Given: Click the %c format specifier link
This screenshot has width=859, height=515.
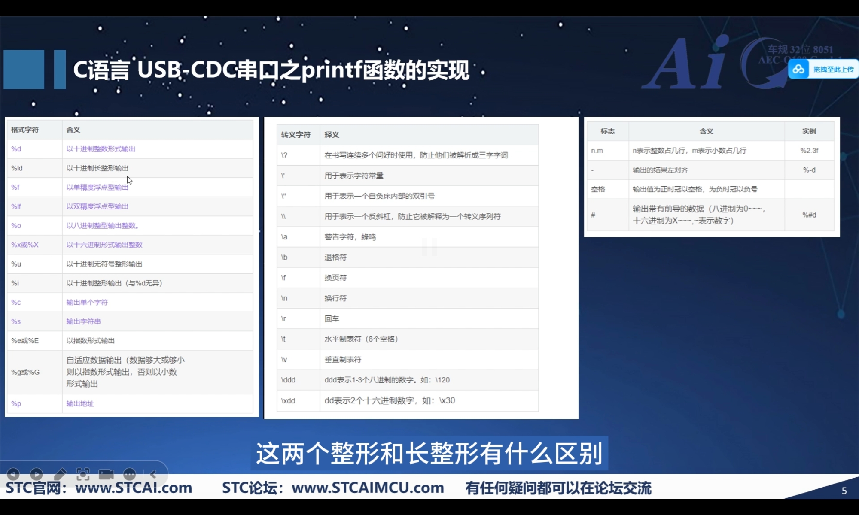Looking at the screenshot, I should 16,302.
